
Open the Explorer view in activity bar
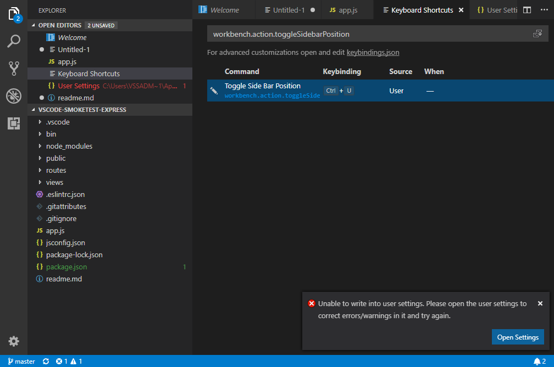point(14,14)
